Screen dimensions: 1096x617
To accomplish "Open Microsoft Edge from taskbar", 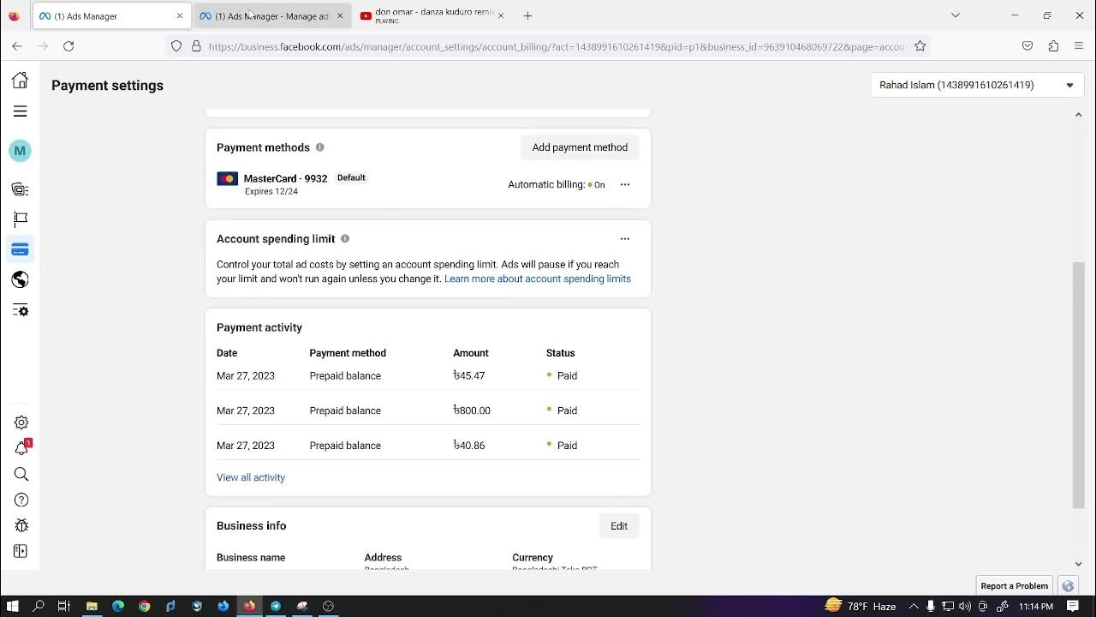I will (117, 606).
